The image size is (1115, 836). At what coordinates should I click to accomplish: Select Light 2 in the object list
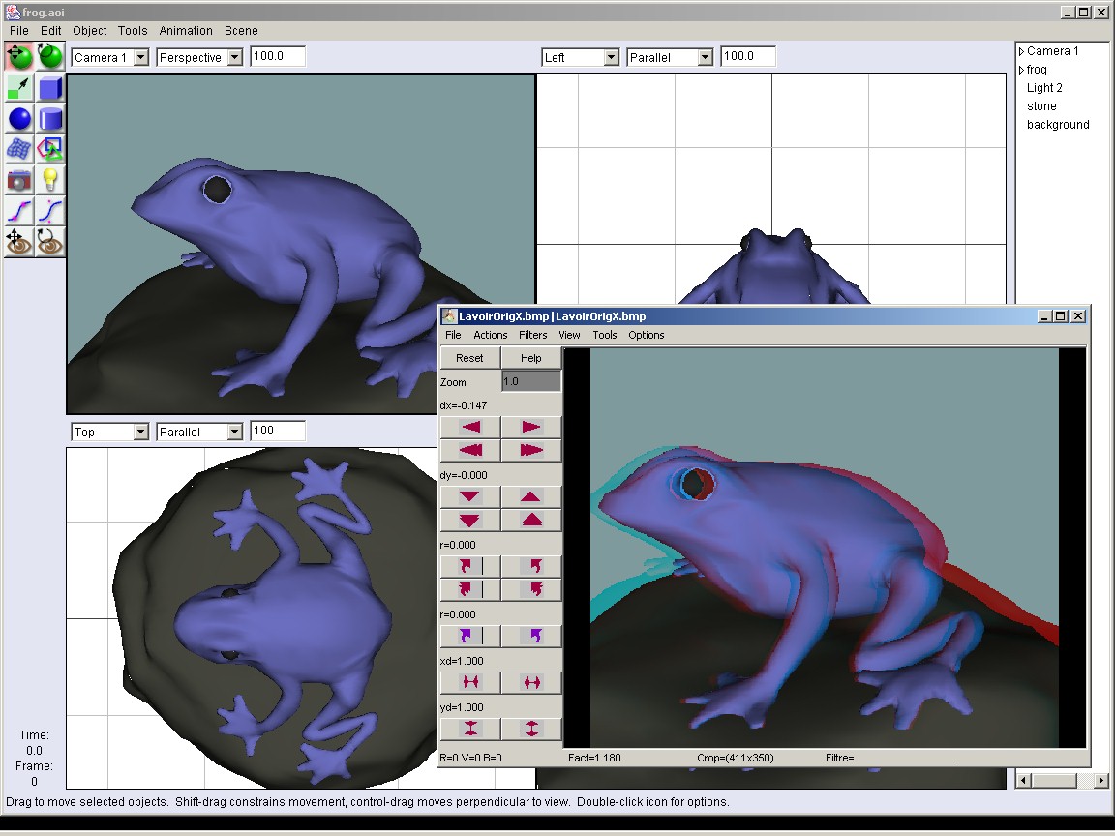pos(1044,87)
